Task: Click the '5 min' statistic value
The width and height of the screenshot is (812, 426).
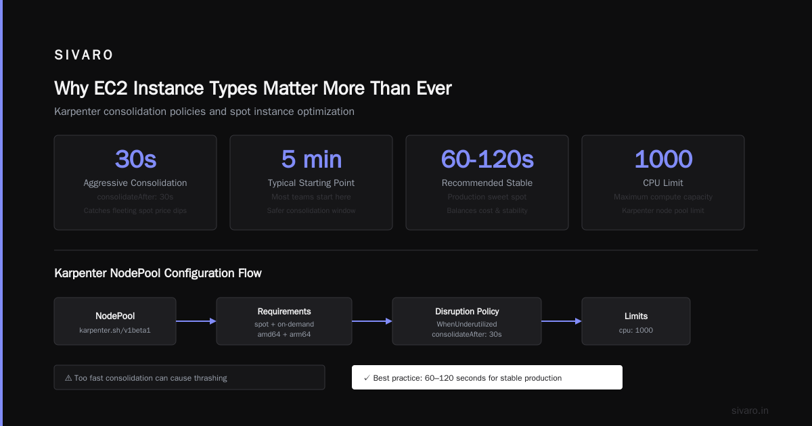Action: tap(311, 159)
